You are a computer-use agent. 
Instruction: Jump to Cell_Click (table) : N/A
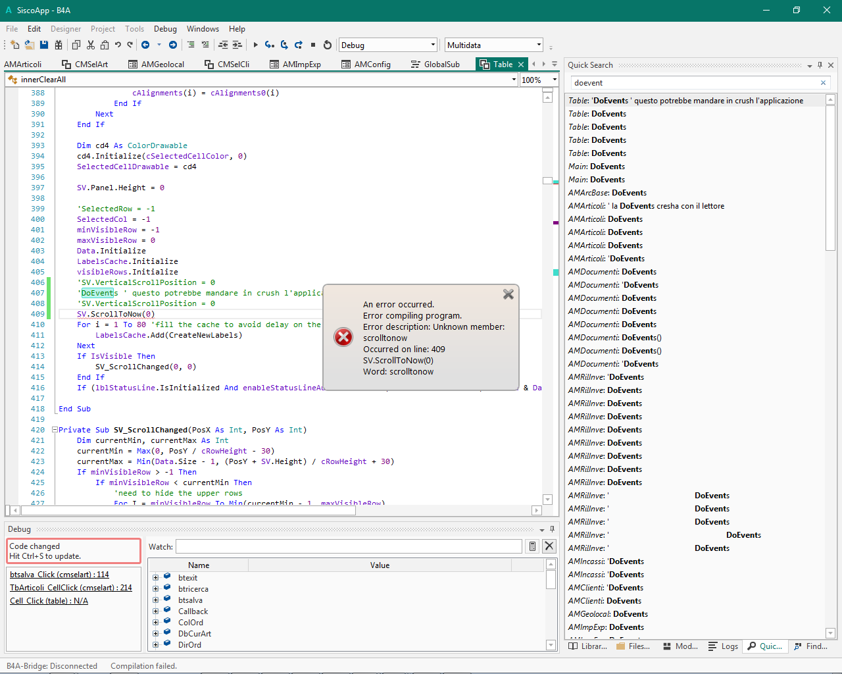pos(49,601)
